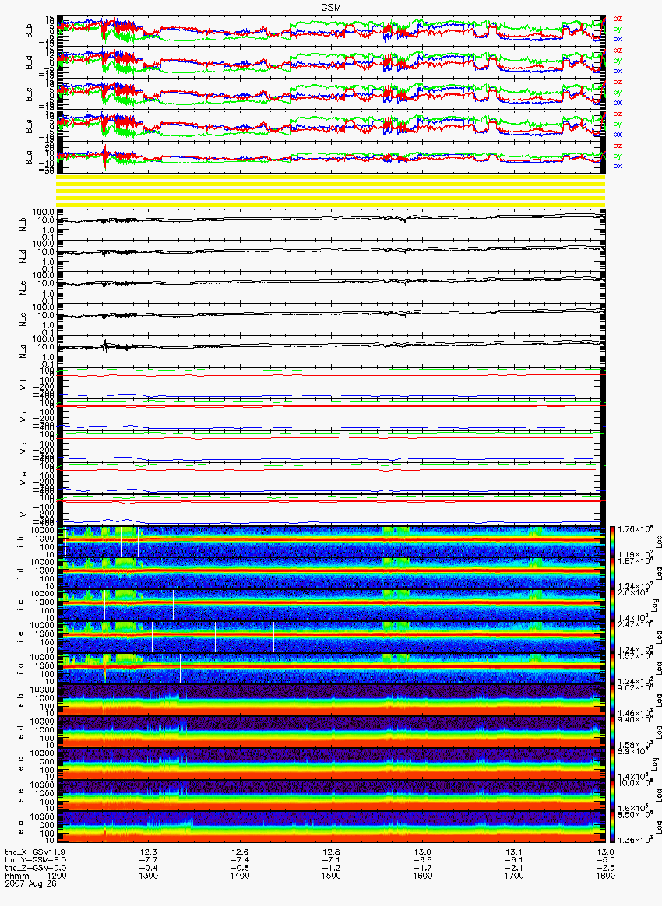The image size is (662, 906).
Task: Click the -0.4 Z-position value
Action: (x=149, y=868)
